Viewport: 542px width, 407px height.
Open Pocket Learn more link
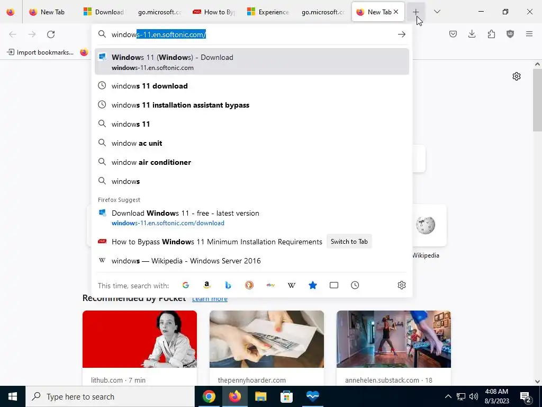210,299
